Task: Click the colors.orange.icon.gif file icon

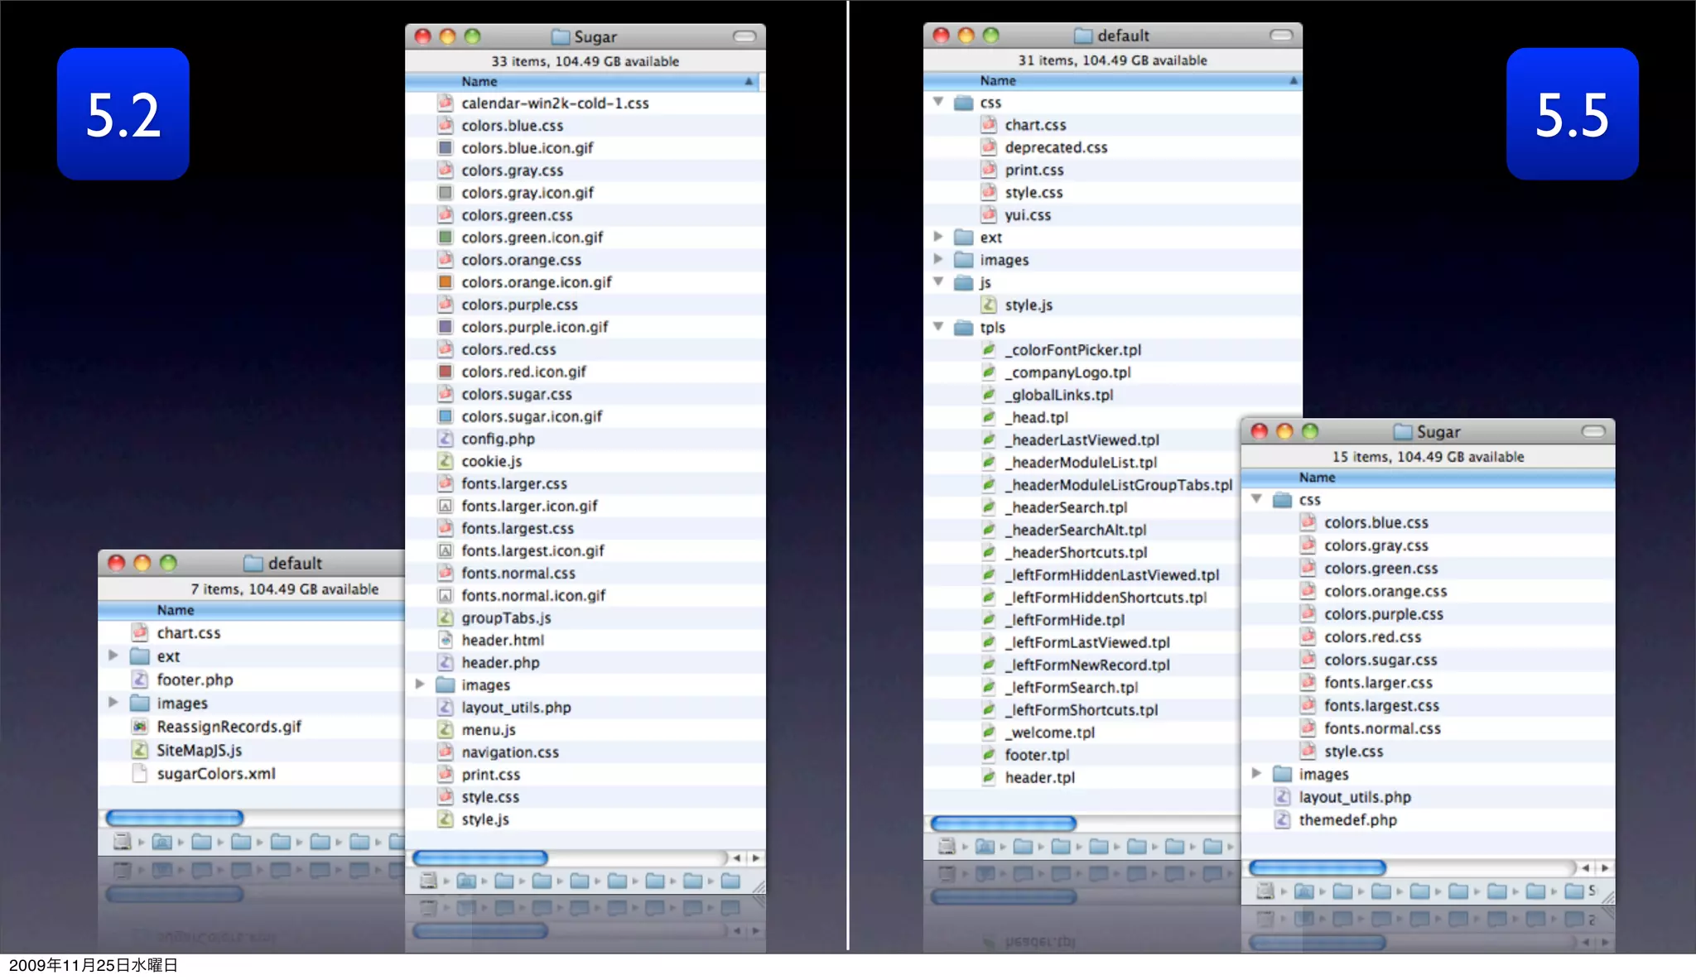Action: click(446, 282)
